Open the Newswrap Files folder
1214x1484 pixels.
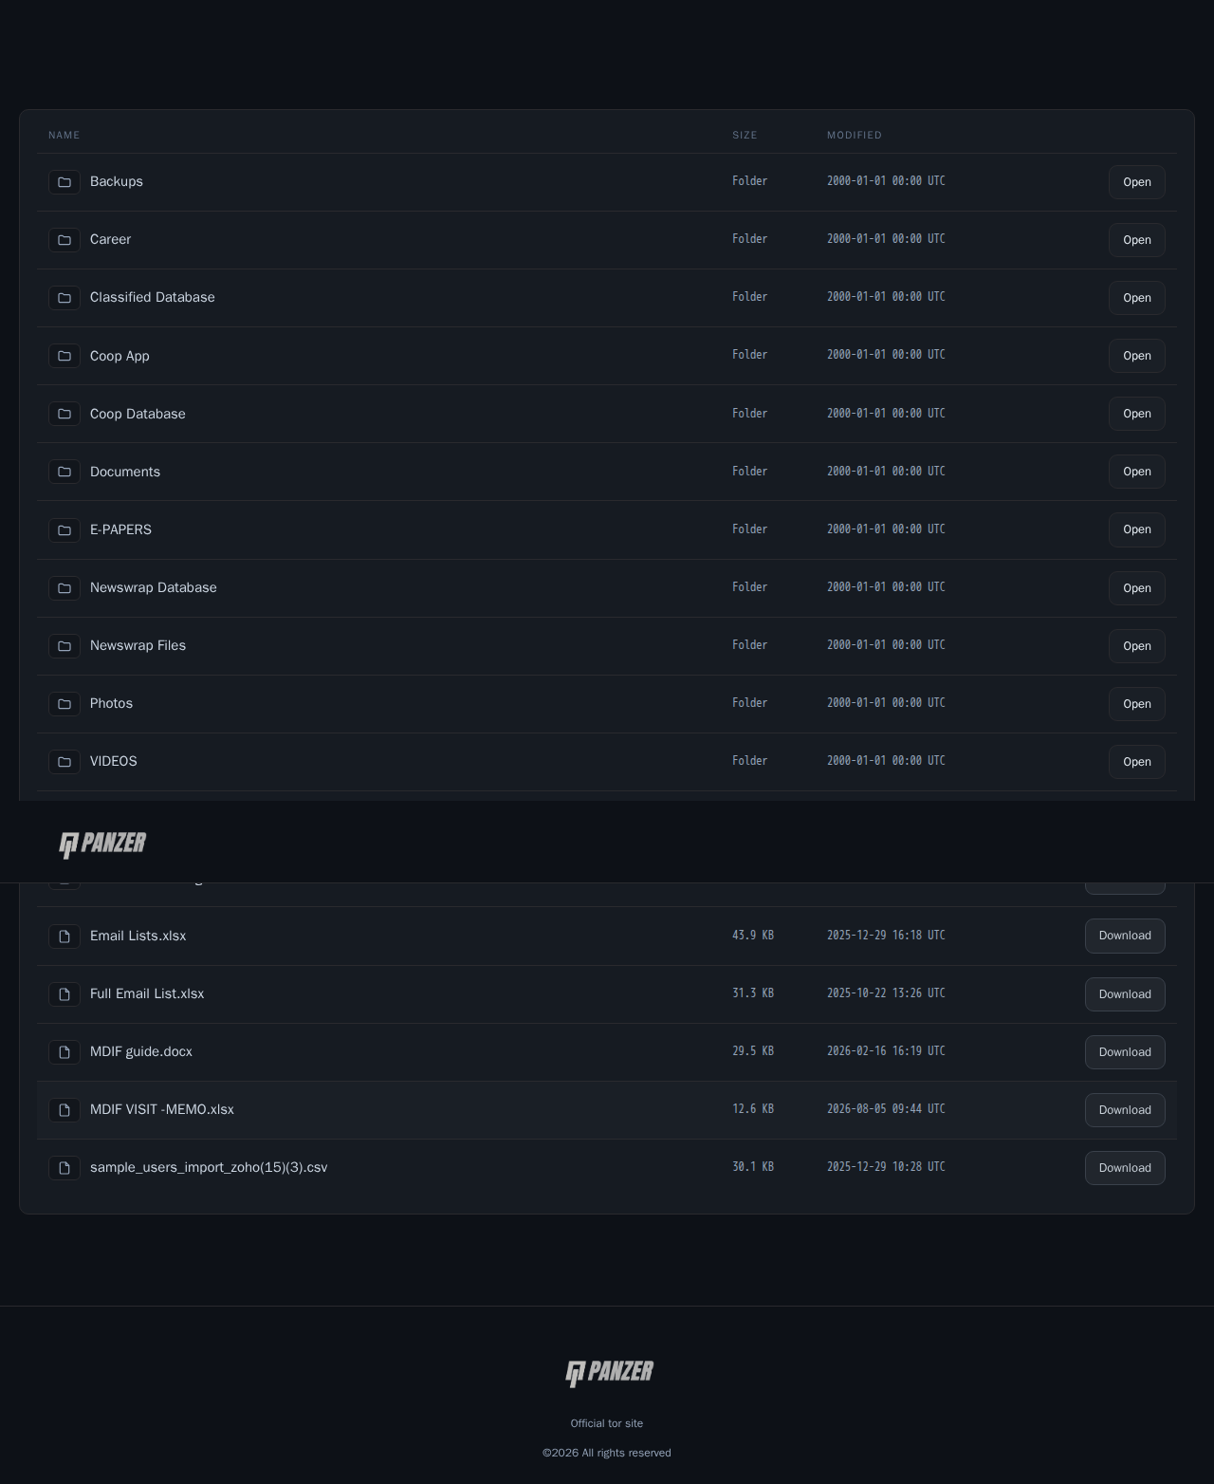(x=1136, y=646)
